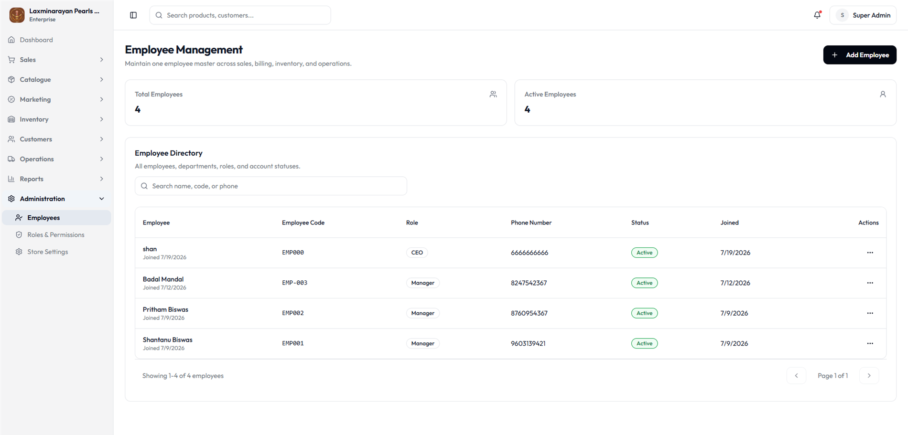Open actions menu for Badal Mandal

(x=870, y=283)
